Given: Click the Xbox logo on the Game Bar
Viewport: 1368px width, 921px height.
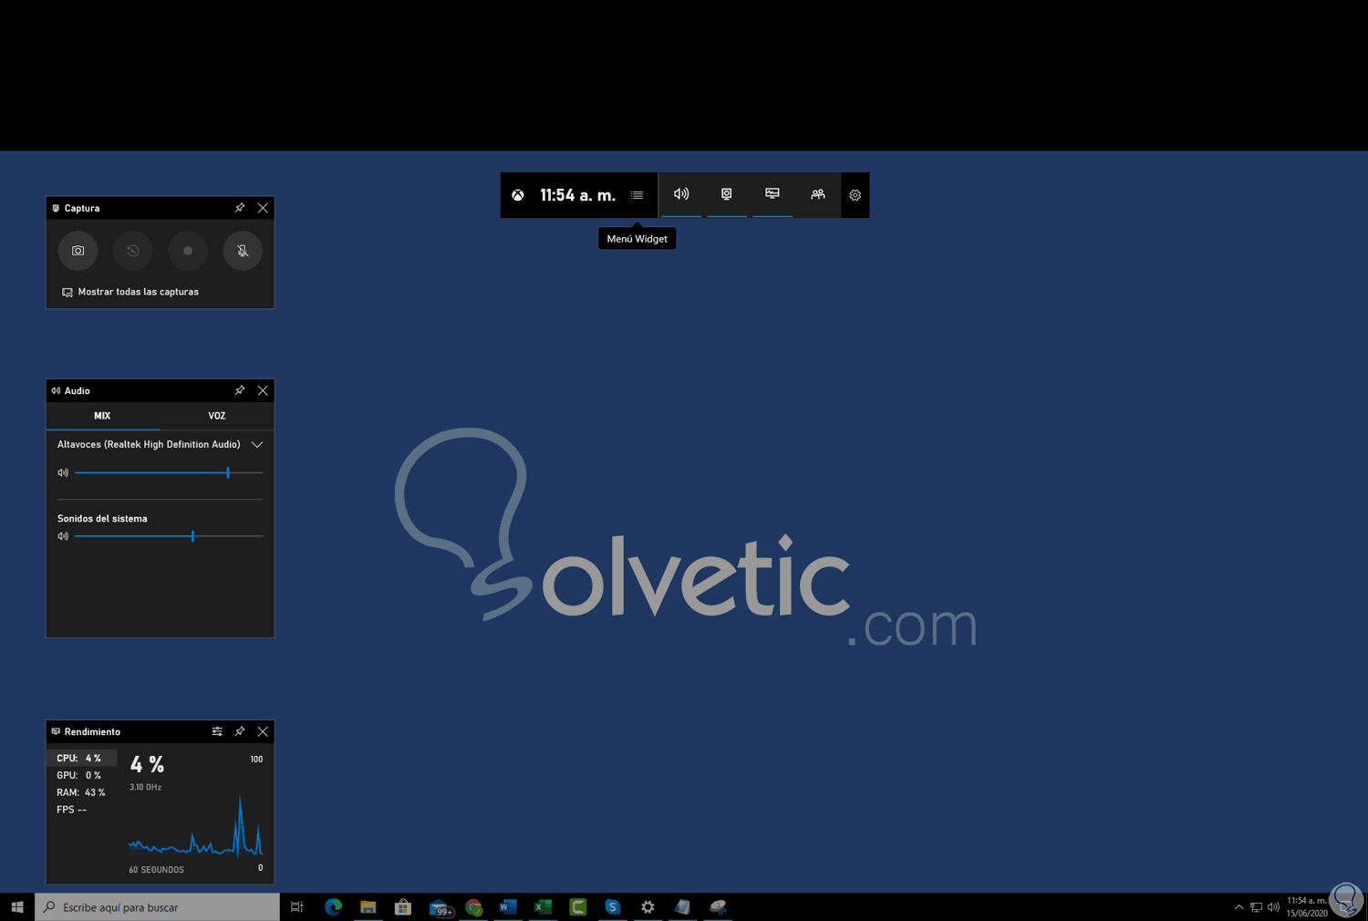Looking at the screenshot, I should tap(518, 195).
